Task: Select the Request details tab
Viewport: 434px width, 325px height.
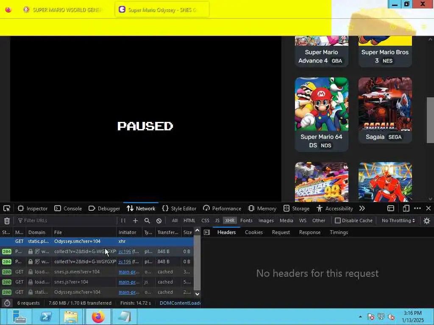Action: pos(281,232)
